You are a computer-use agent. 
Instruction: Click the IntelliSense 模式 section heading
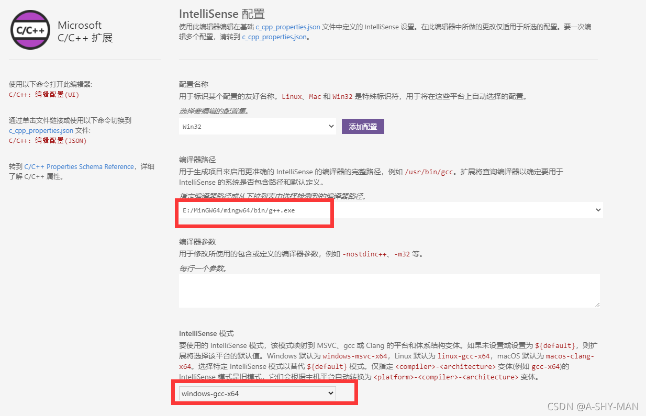[x=206, y=333]
